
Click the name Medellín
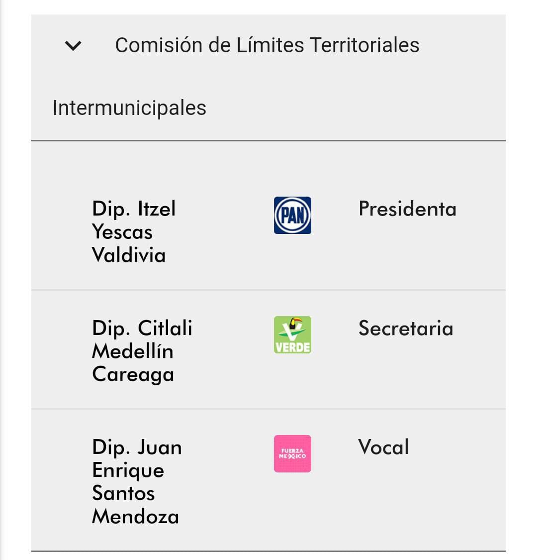tap(133, 351)
